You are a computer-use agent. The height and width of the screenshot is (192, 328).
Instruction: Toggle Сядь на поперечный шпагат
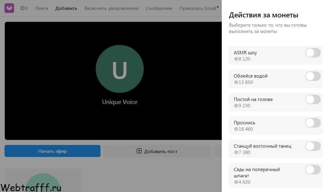[x=313, y=170]
